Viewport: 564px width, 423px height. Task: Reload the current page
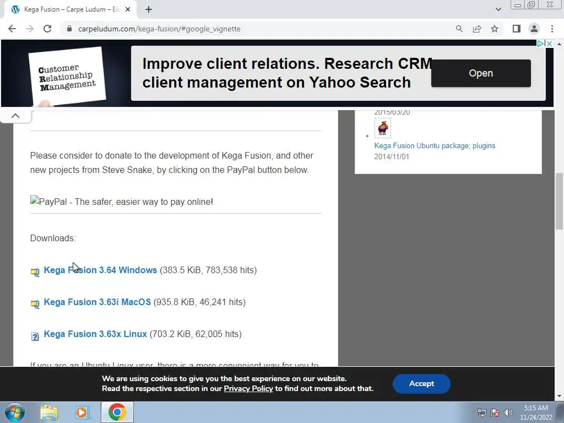coord(47,29)
